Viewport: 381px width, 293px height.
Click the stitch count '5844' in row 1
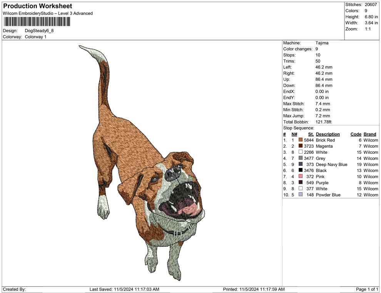pyautogui.click(x=309, y=140)
